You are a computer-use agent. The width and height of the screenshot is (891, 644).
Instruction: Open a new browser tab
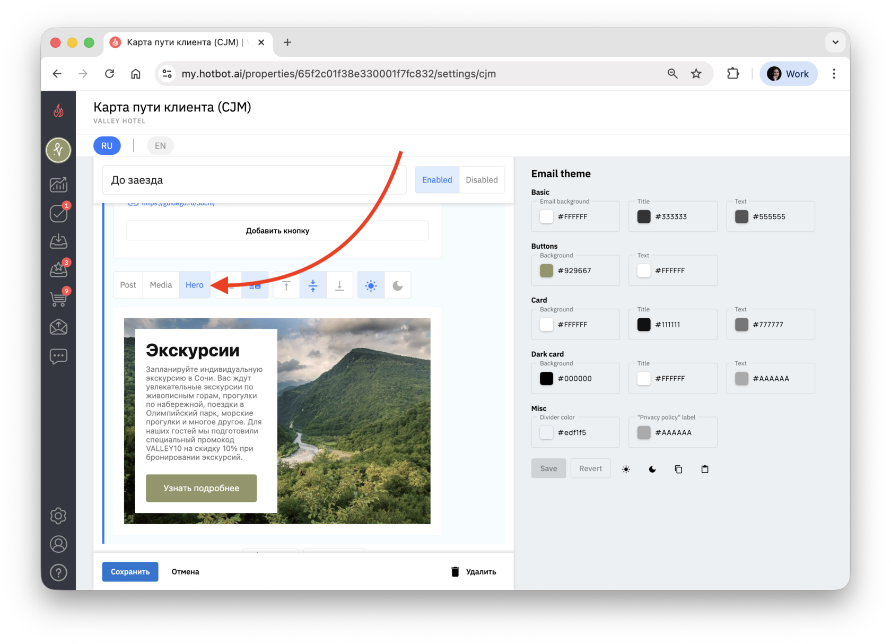pos(287,42)
